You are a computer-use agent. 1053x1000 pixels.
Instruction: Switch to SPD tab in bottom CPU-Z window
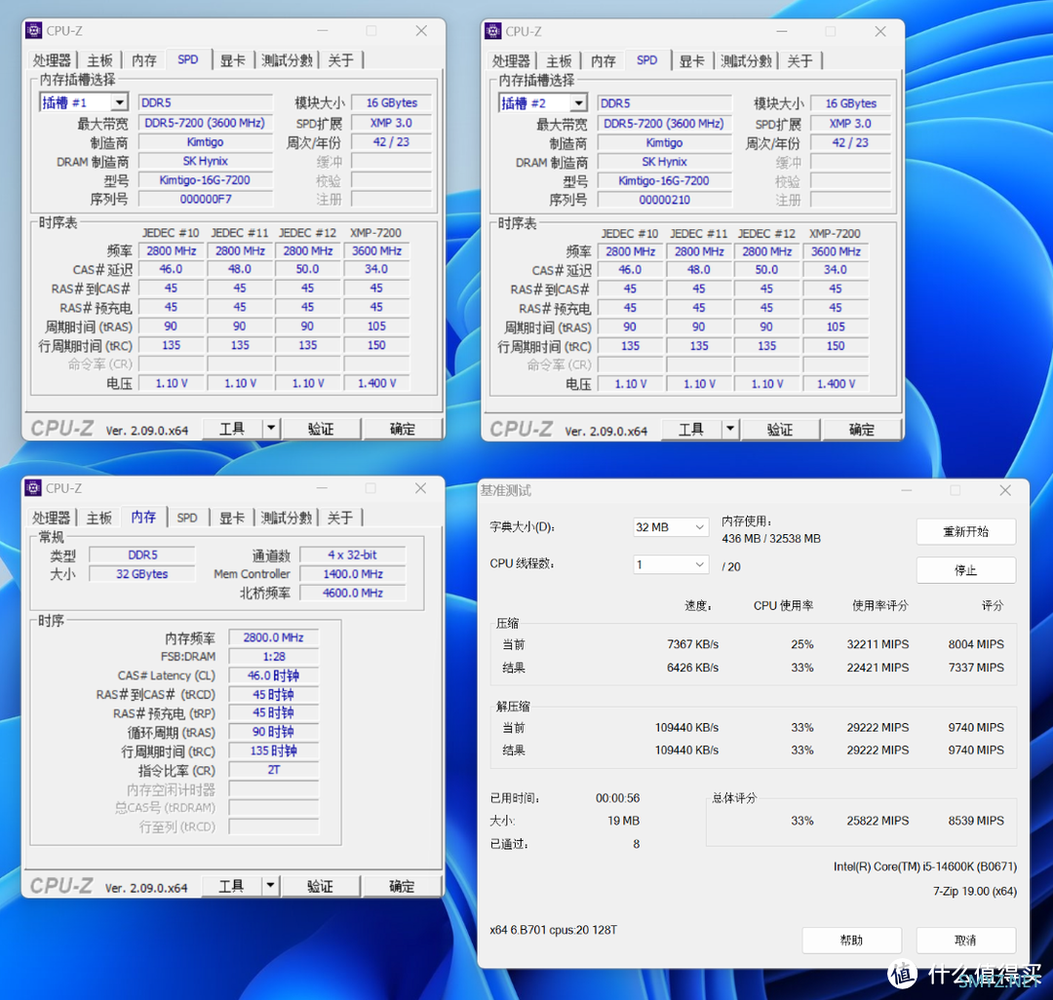187,518
